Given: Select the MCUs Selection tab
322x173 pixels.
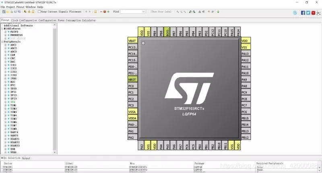Looking at the screenshot, I should (11, 158).
